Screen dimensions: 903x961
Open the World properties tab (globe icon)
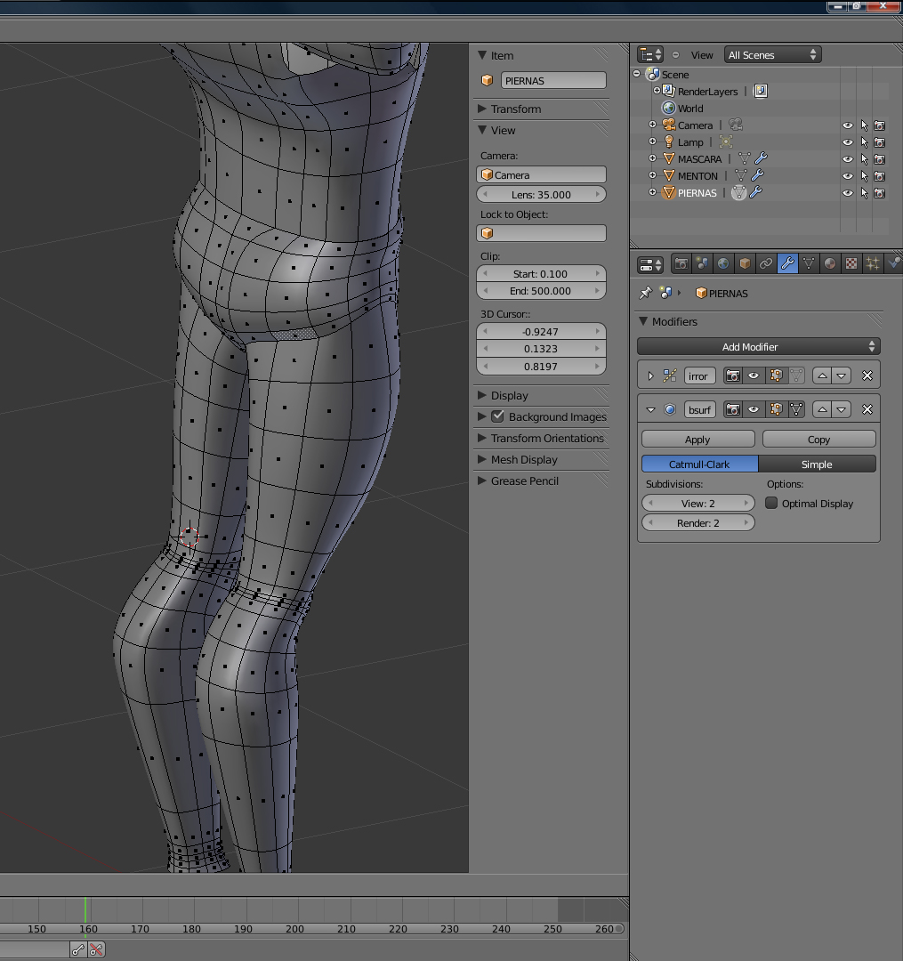click(x=723, y=264)
